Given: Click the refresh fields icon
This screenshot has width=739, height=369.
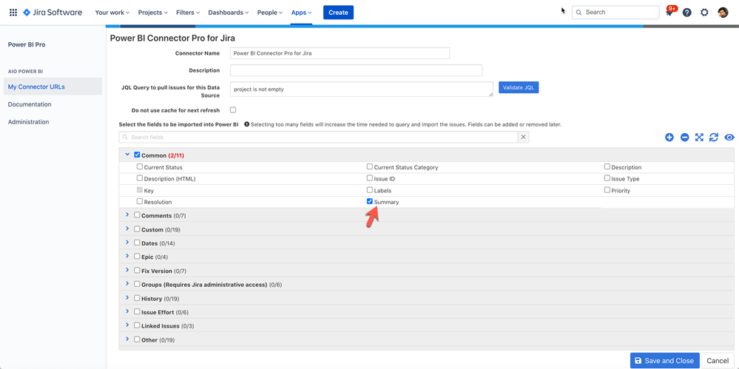Looking at the screenshot, I should [x=714, y=137].
